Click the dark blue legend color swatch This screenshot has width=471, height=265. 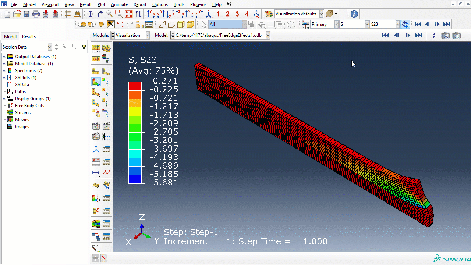(135, 179)
